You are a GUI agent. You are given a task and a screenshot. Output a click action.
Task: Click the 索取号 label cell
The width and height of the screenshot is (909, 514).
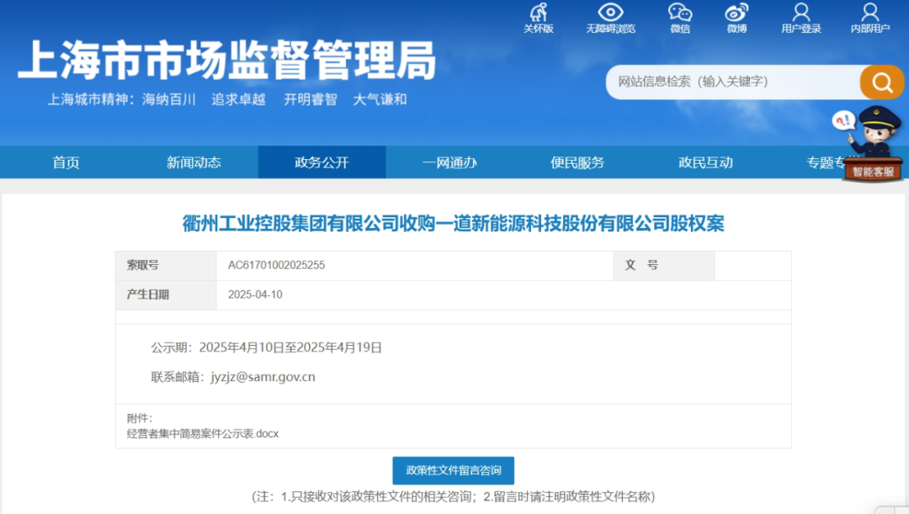(166, 265)
